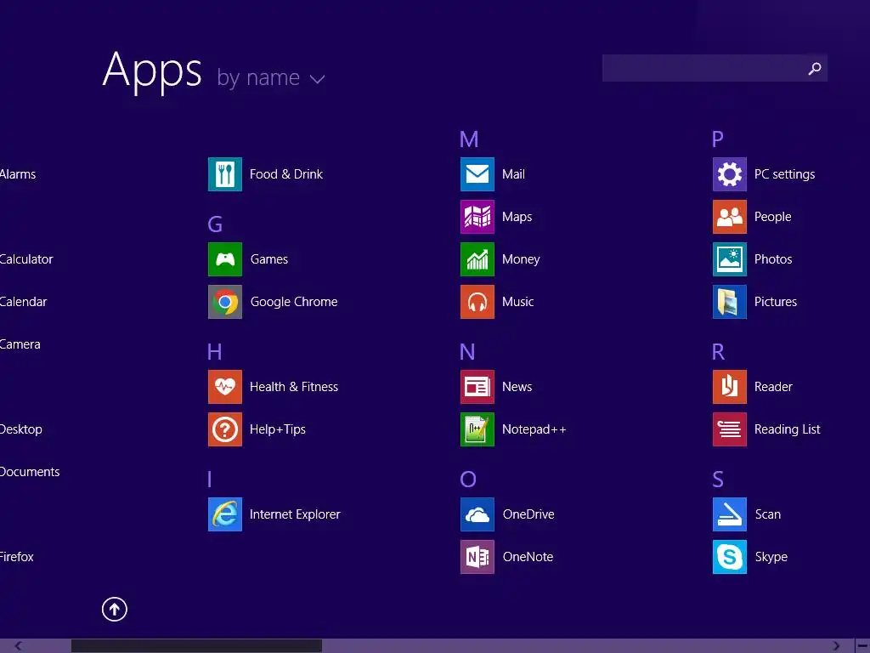Screen dimensions: 870x653
Task: Launch the Scan app icon
Action: tap(730, 514)
